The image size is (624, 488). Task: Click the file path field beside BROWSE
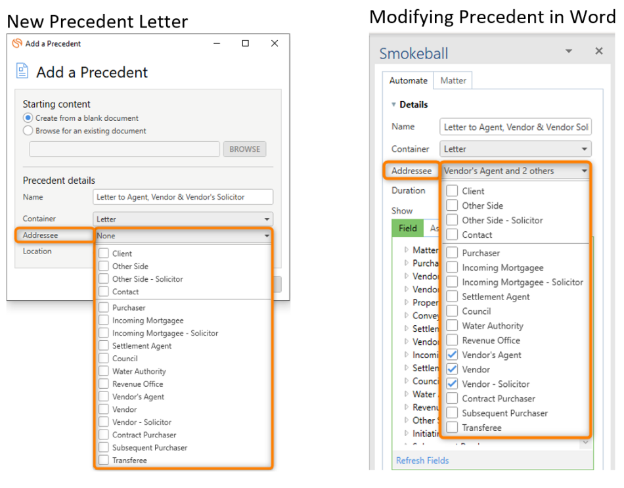pos(124,149)
